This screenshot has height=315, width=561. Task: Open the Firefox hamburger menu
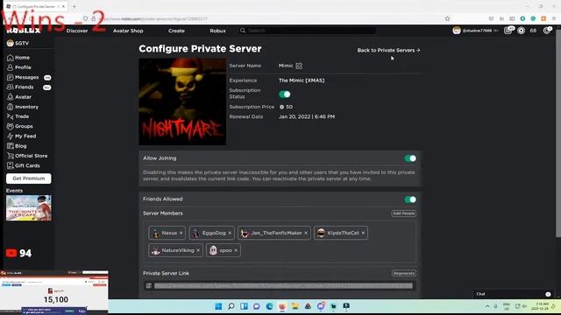pyautogui.click(x=554, y=18)
